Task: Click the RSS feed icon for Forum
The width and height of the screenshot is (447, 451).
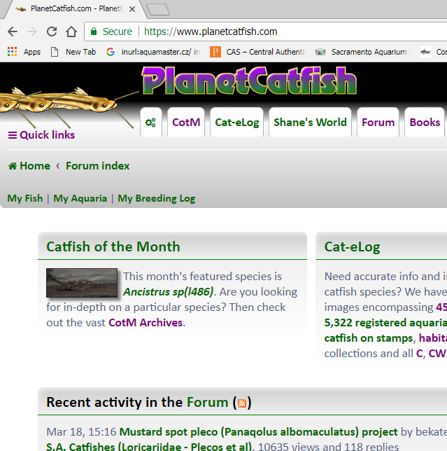Action: (242, 403)
